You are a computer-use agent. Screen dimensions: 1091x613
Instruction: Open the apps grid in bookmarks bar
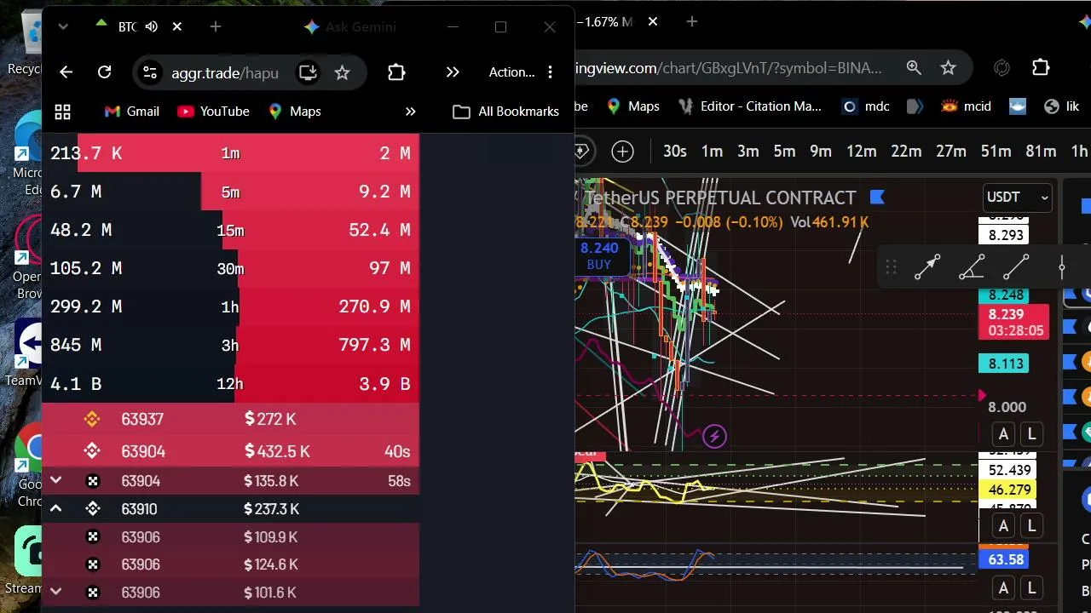[x=62, y=112]
